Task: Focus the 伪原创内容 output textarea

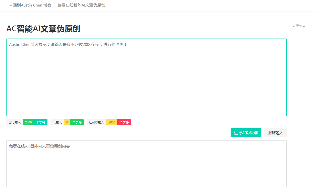Action: [x=146, y=164]
